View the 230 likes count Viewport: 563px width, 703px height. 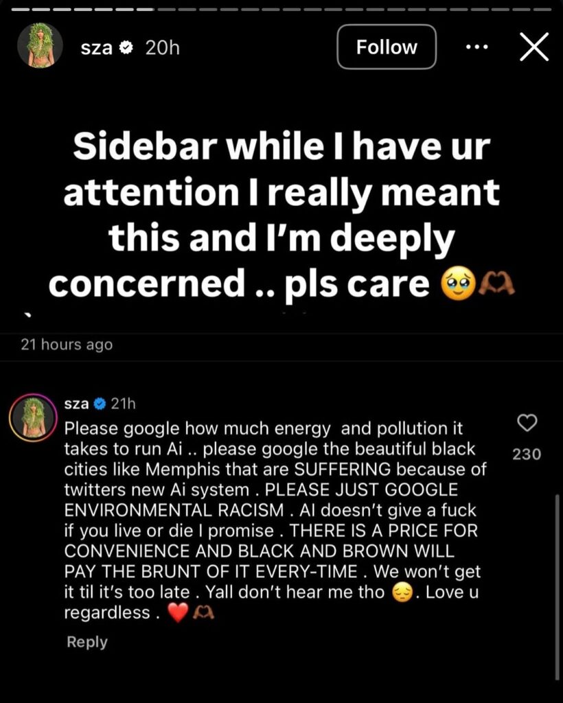coord(527,454)
